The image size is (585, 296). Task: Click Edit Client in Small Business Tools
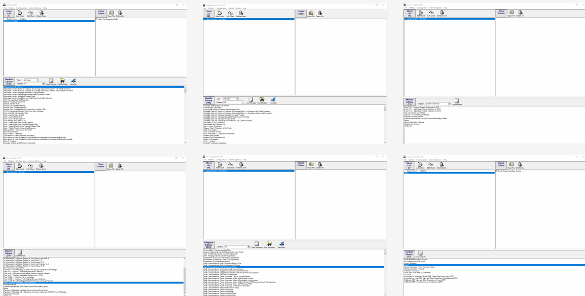pyautogui.click(x=231, y=14)
